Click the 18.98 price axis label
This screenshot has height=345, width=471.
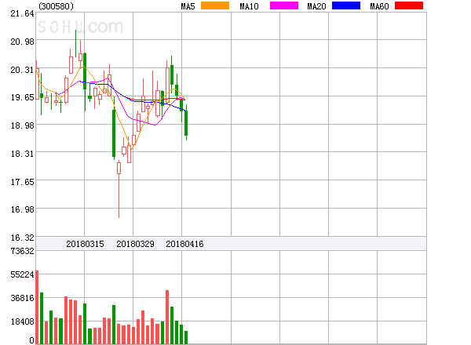[22, 125]
